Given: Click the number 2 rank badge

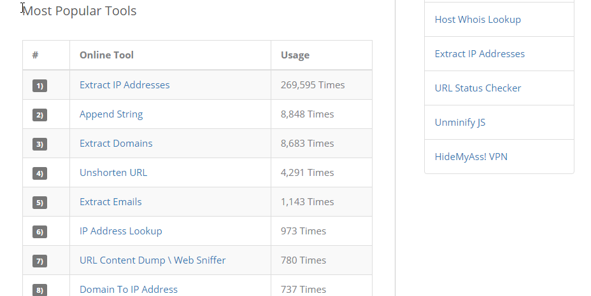Looking at the screenshot, I should (x=39, y=115).
